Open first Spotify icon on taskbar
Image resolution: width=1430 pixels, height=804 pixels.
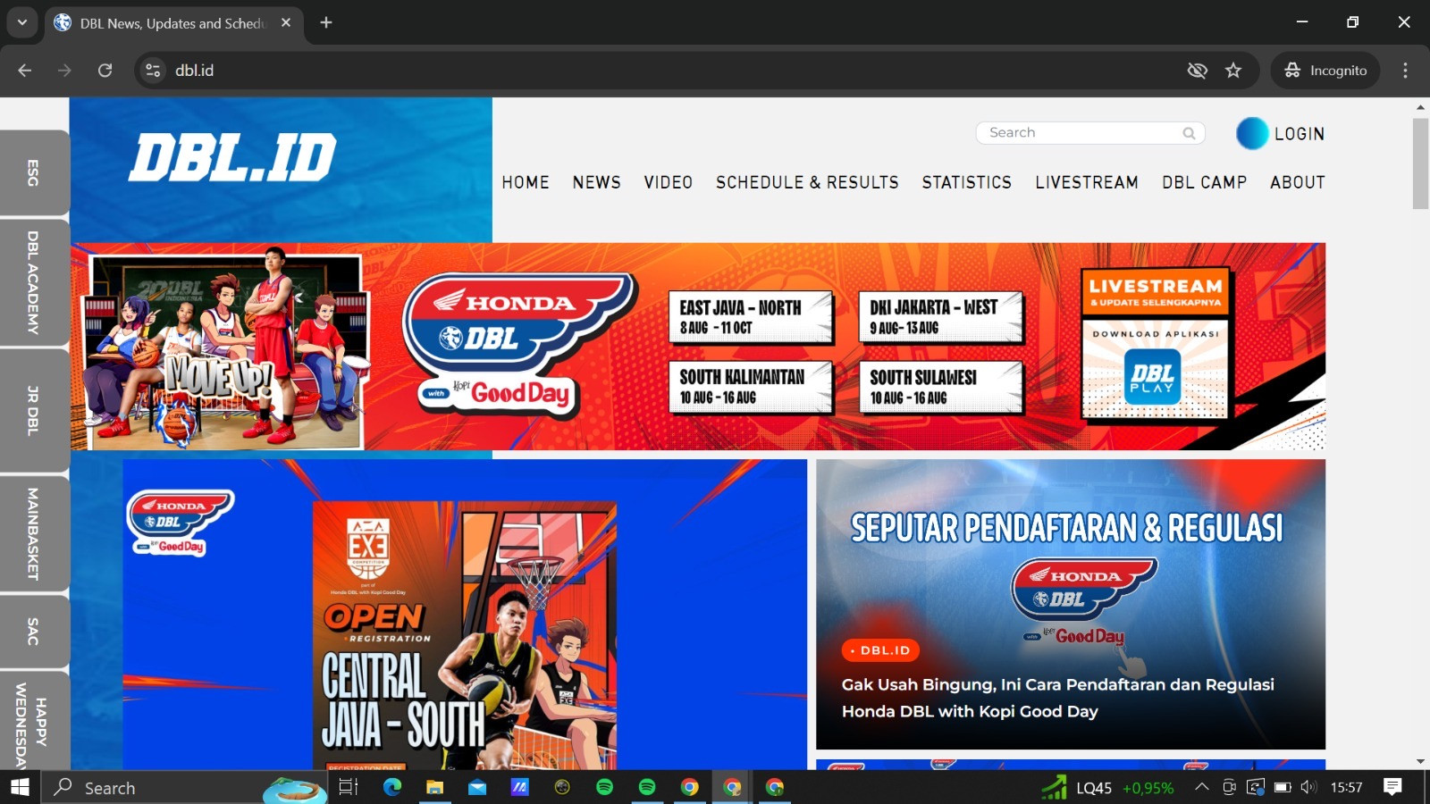tap(605, 787)
